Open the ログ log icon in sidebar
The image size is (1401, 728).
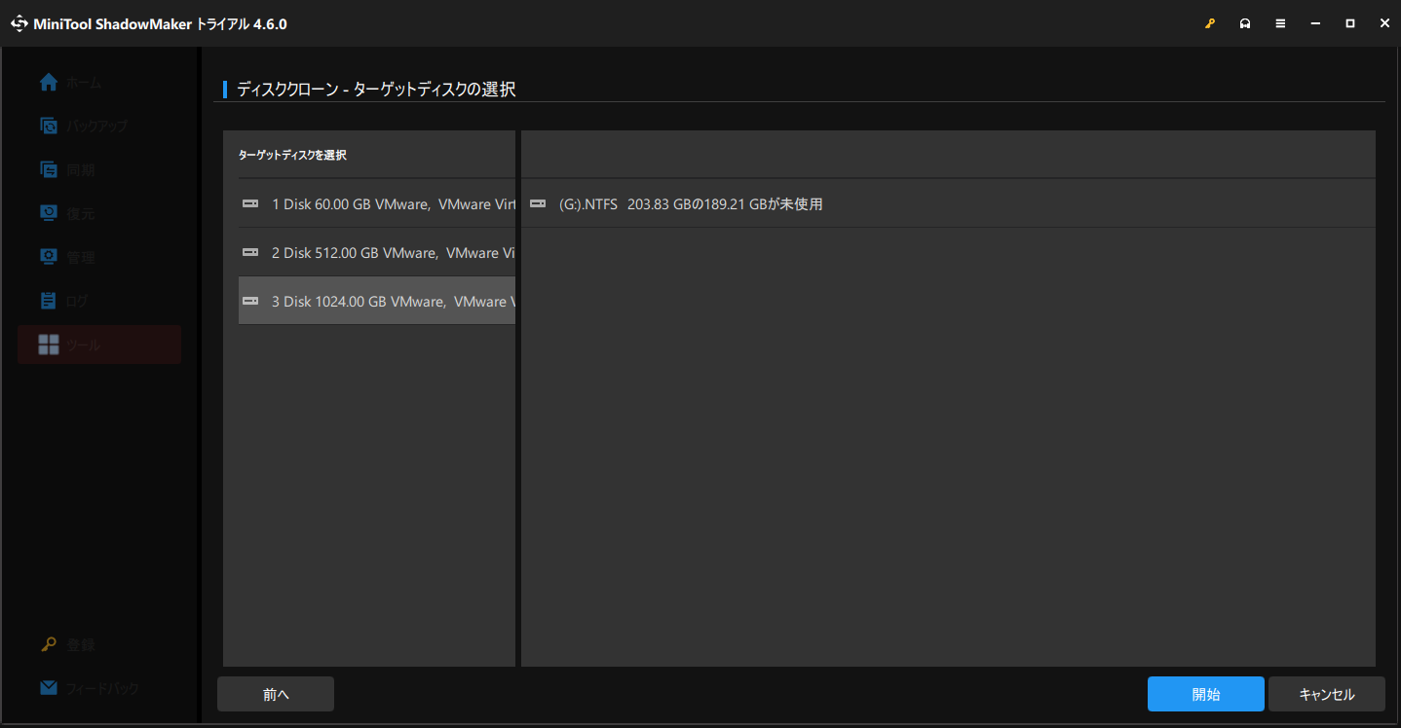click(49, 301)
